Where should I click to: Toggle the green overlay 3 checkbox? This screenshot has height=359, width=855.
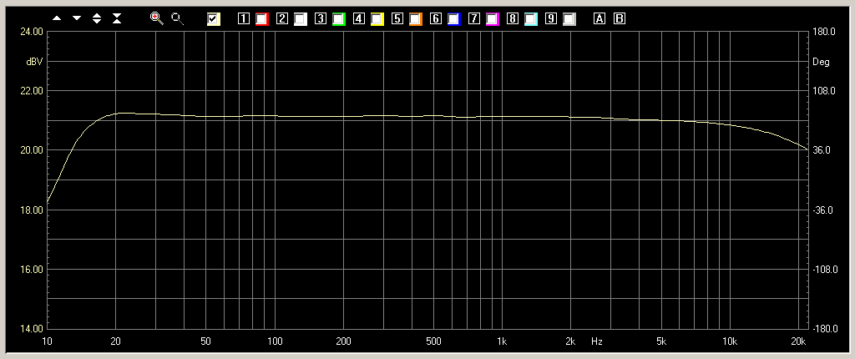339,19
